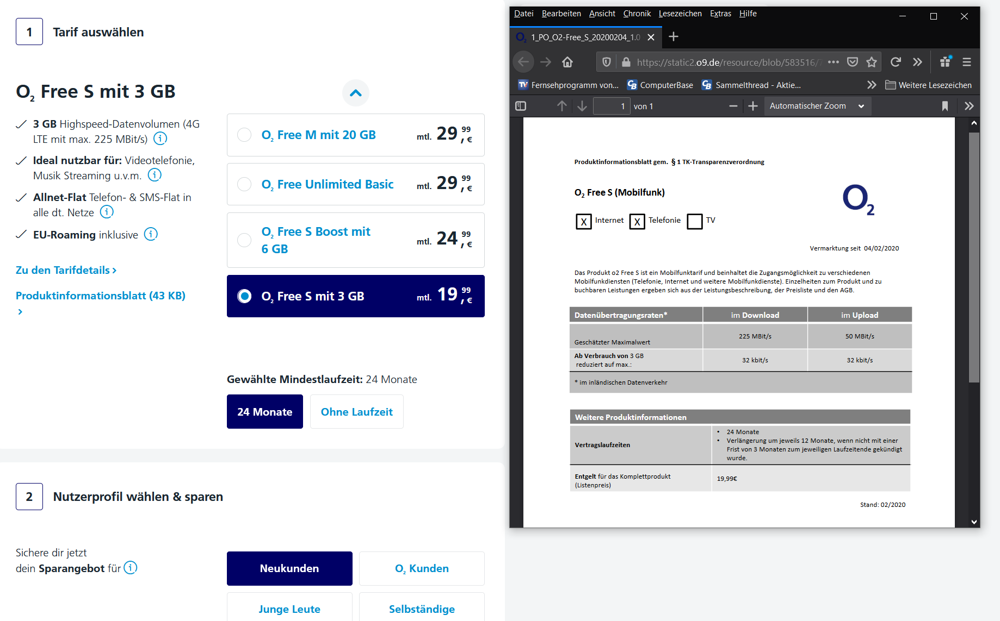Bookmark this page with the star icon

tap(872, 62)
